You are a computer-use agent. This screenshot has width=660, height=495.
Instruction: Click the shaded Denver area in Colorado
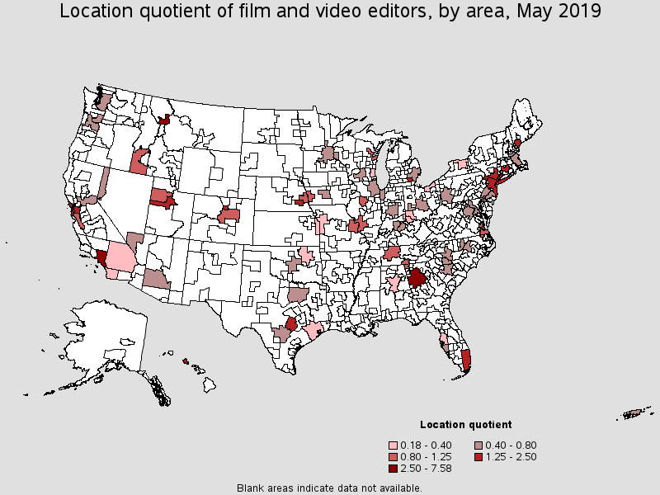pos(229,215)
